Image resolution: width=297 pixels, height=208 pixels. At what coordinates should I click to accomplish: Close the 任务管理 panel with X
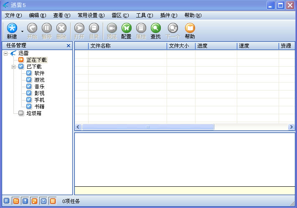pos(69,45)
